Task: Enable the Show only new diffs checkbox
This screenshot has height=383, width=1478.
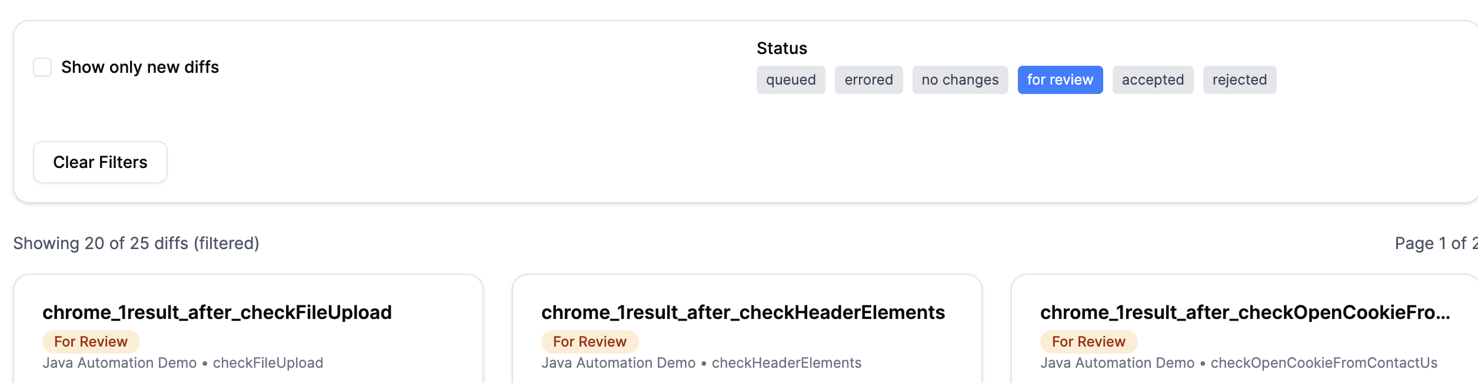Action: [x=42, y=67]
